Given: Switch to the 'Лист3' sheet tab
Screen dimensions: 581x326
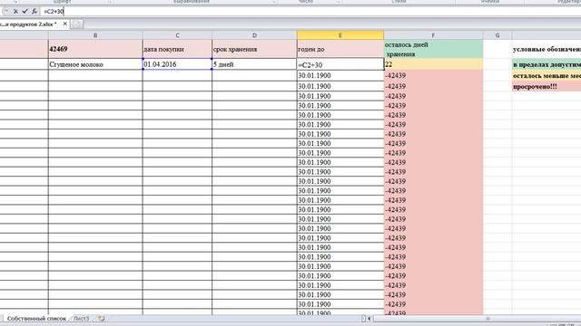Looking at the screenshot, I should click(x=81, y=318).
